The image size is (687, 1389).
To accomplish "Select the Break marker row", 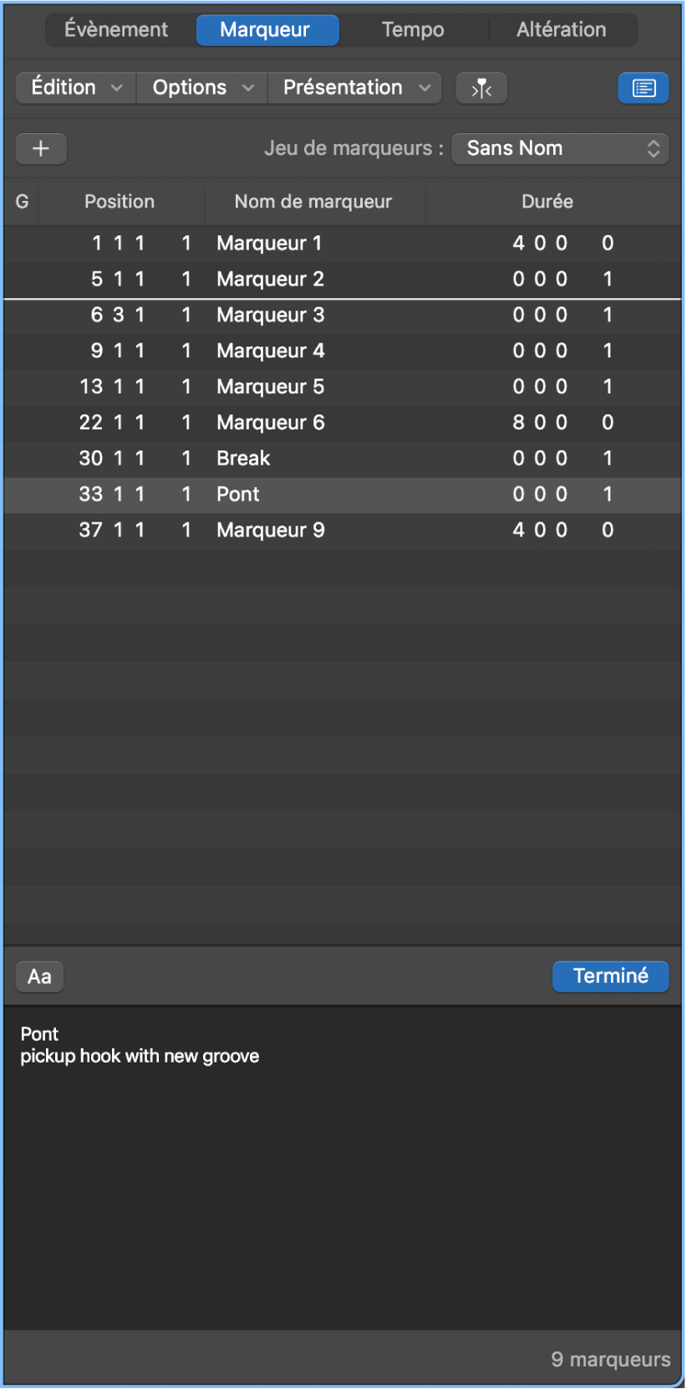I will 251,458.
